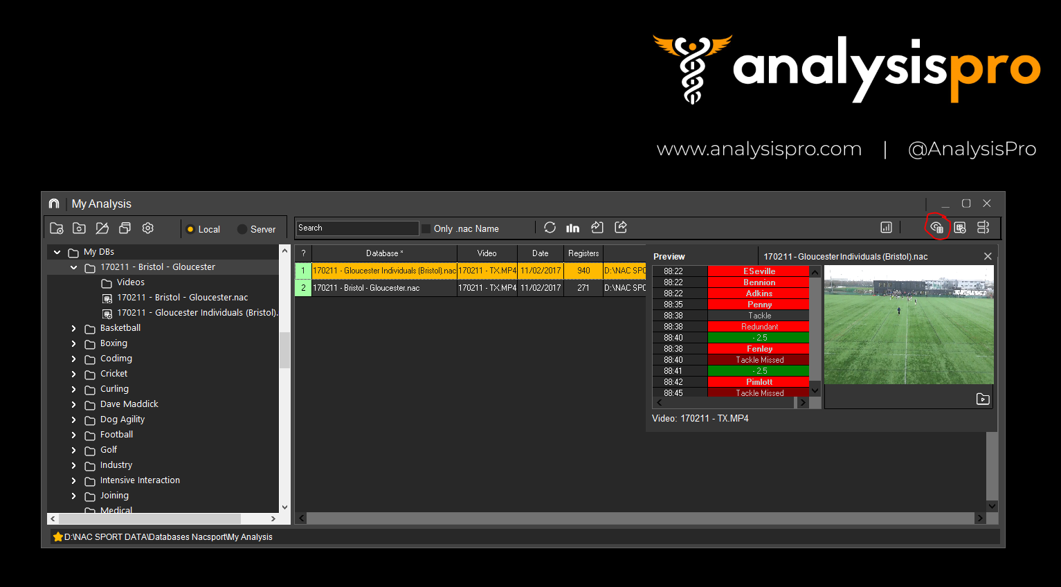Select the Dog Agility folder

click(123, 419)
